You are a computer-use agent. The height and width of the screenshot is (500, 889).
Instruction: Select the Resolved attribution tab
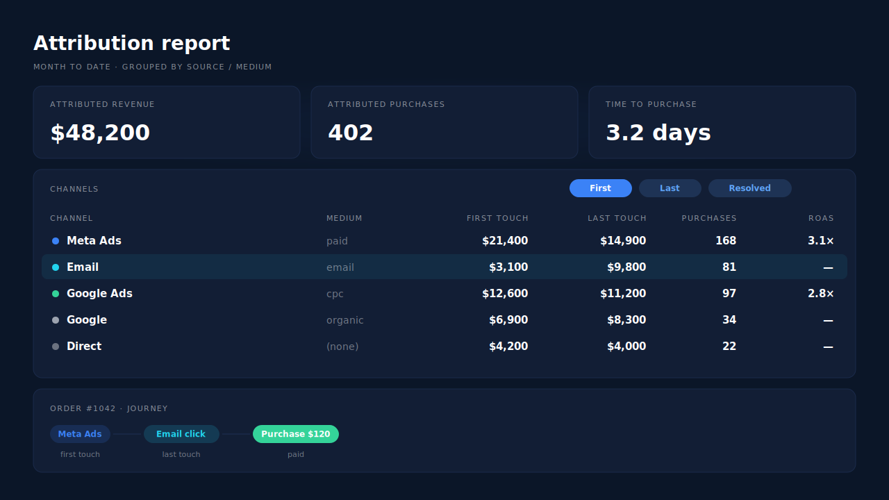point(750,188)
